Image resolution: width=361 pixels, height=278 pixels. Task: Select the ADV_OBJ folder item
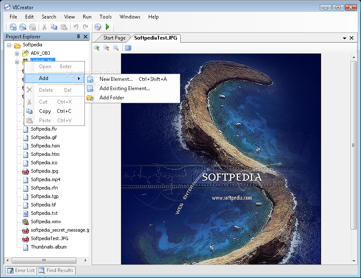[x=40, y=53]
